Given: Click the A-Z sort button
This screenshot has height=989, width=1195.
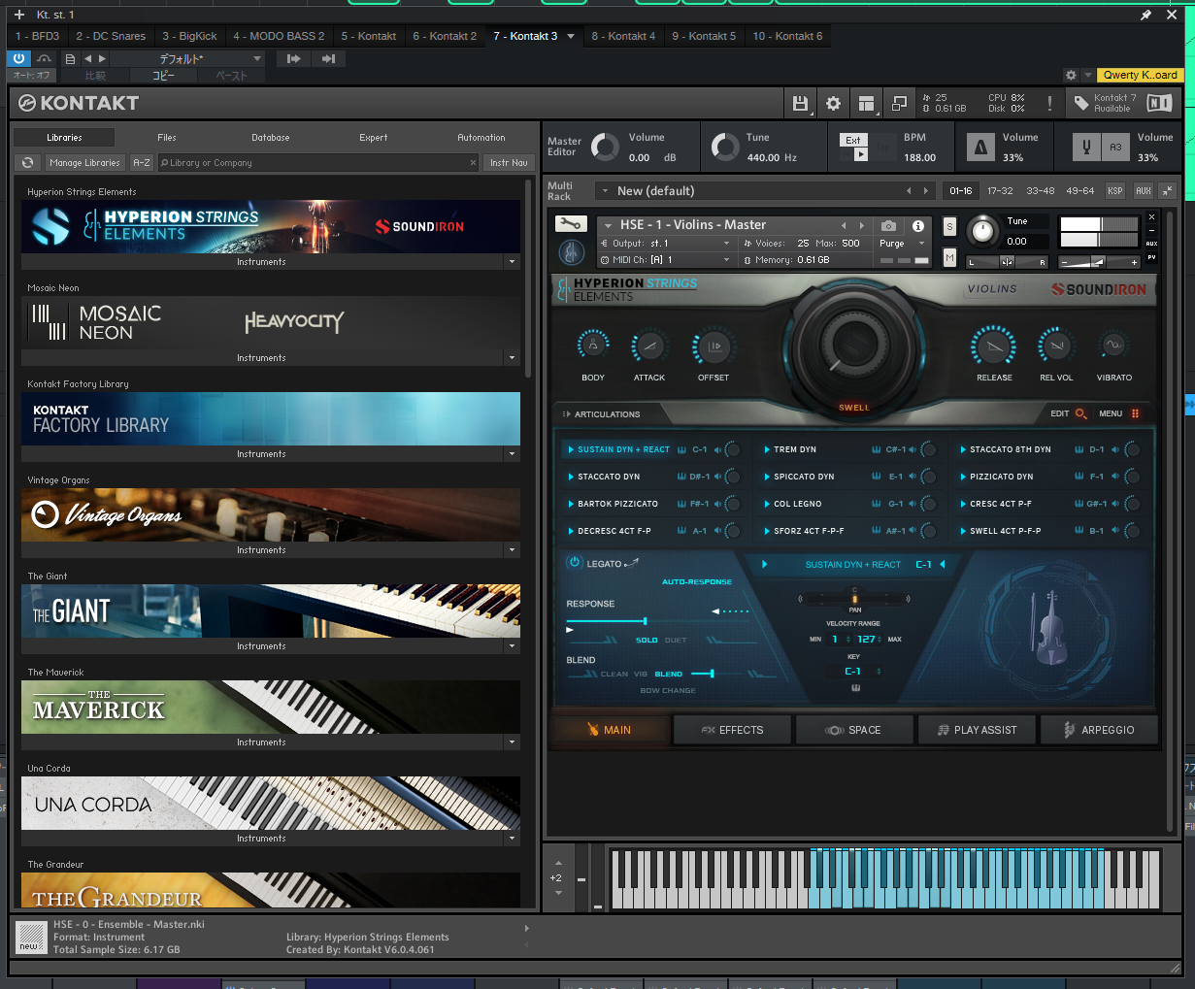Looking at the screenshot, I should click(x=142, y=163).
